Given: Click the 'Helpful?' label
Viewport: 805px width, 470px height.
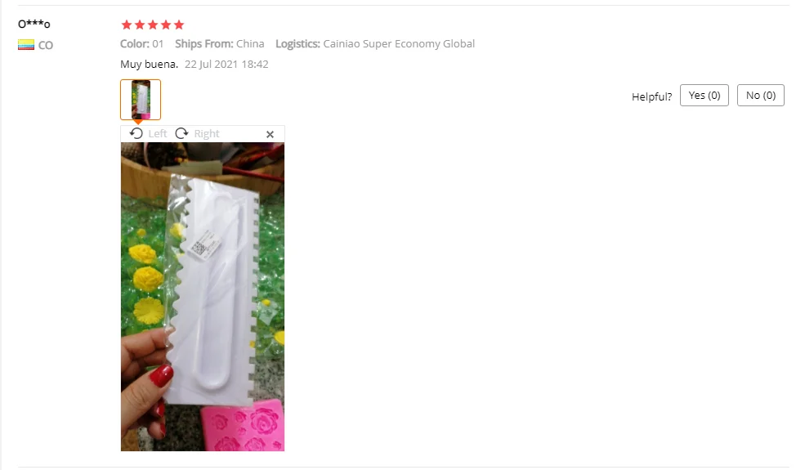Looking at the screenshot, I should click(651, 96).
